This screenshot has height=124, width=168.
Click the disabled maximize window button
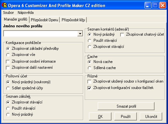click(x=155, y=5)
